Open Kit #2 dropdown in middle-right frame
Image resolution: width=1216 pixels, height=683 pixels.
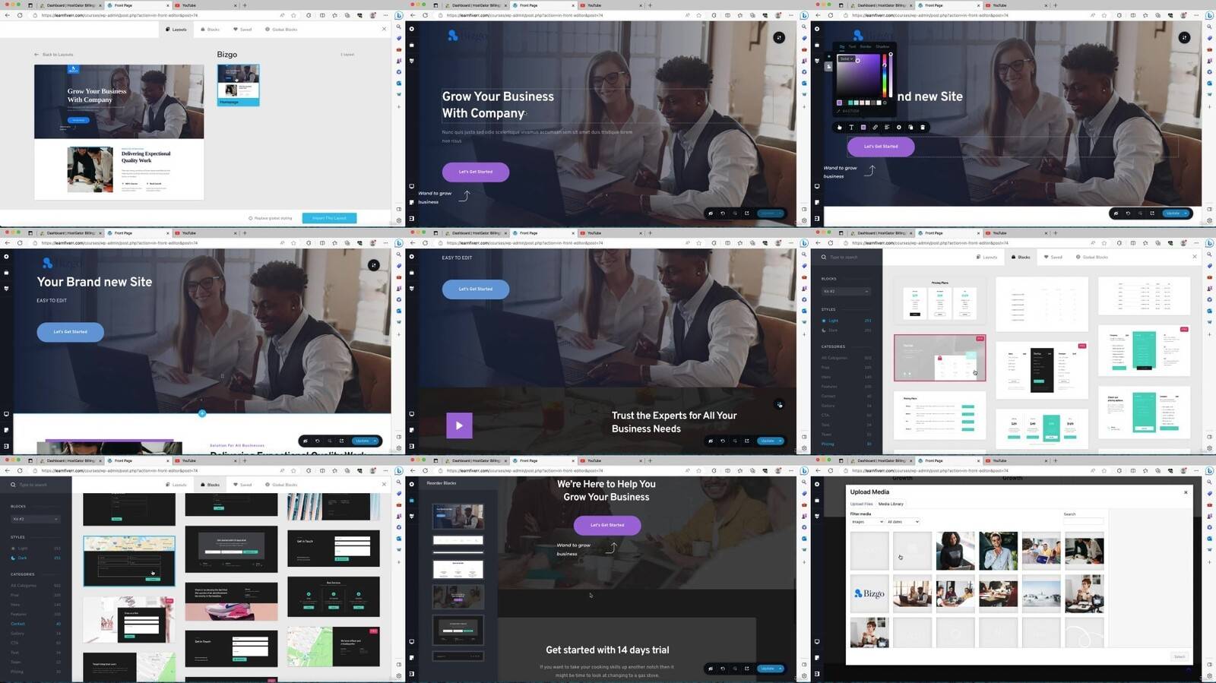(846, 292)
